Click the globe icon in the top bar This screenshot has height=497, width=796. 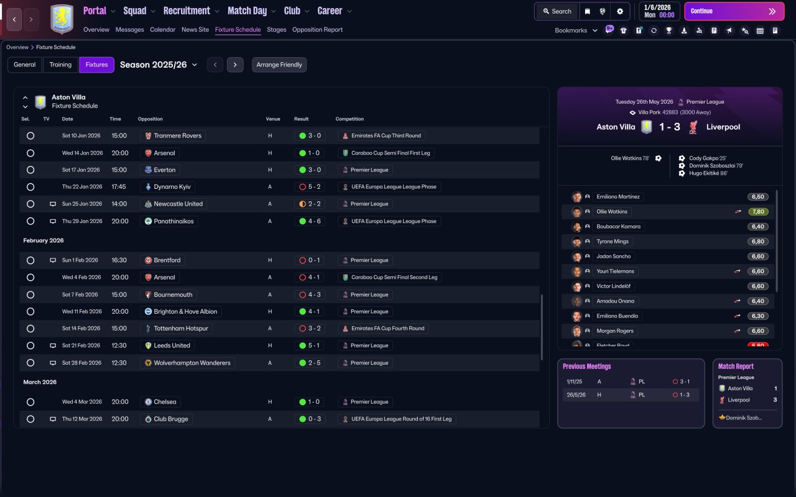click(x=603, y=11)
